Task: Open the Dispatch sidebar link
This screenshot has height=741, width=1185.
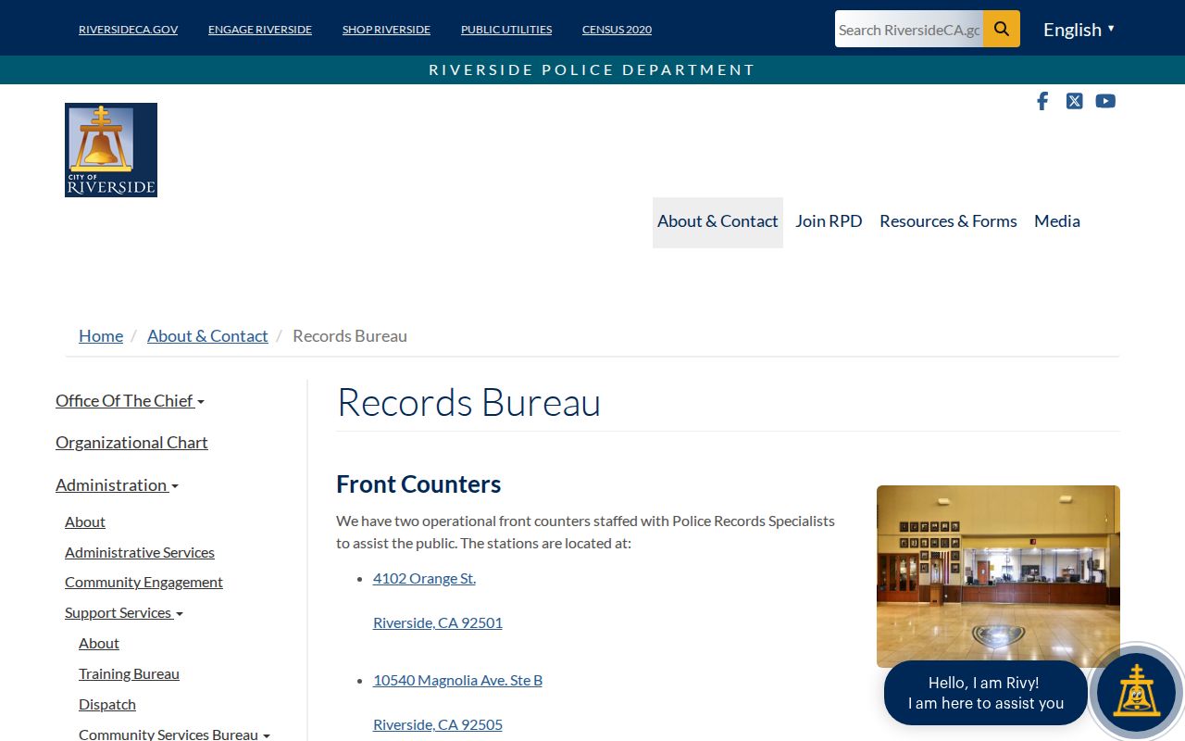Action: [107, 705]
